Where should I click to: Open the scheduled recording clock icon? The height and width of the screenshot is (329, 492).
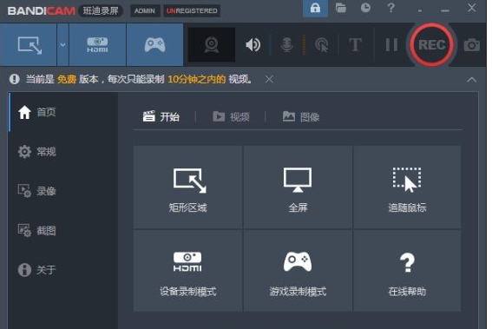click(x=365, y=8)
